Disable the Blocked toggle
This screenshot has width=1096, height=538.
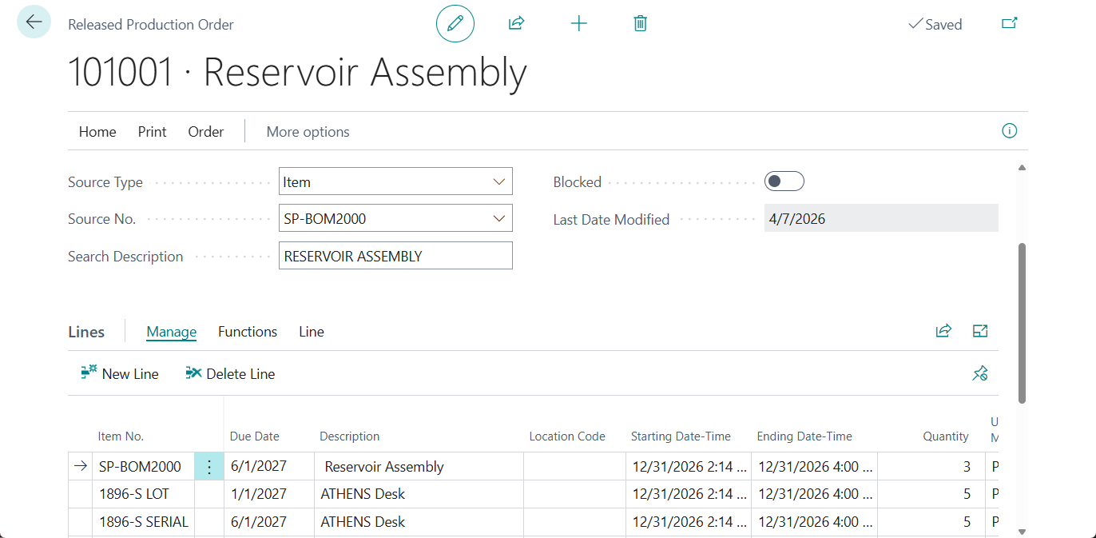[x=784, y=181]
